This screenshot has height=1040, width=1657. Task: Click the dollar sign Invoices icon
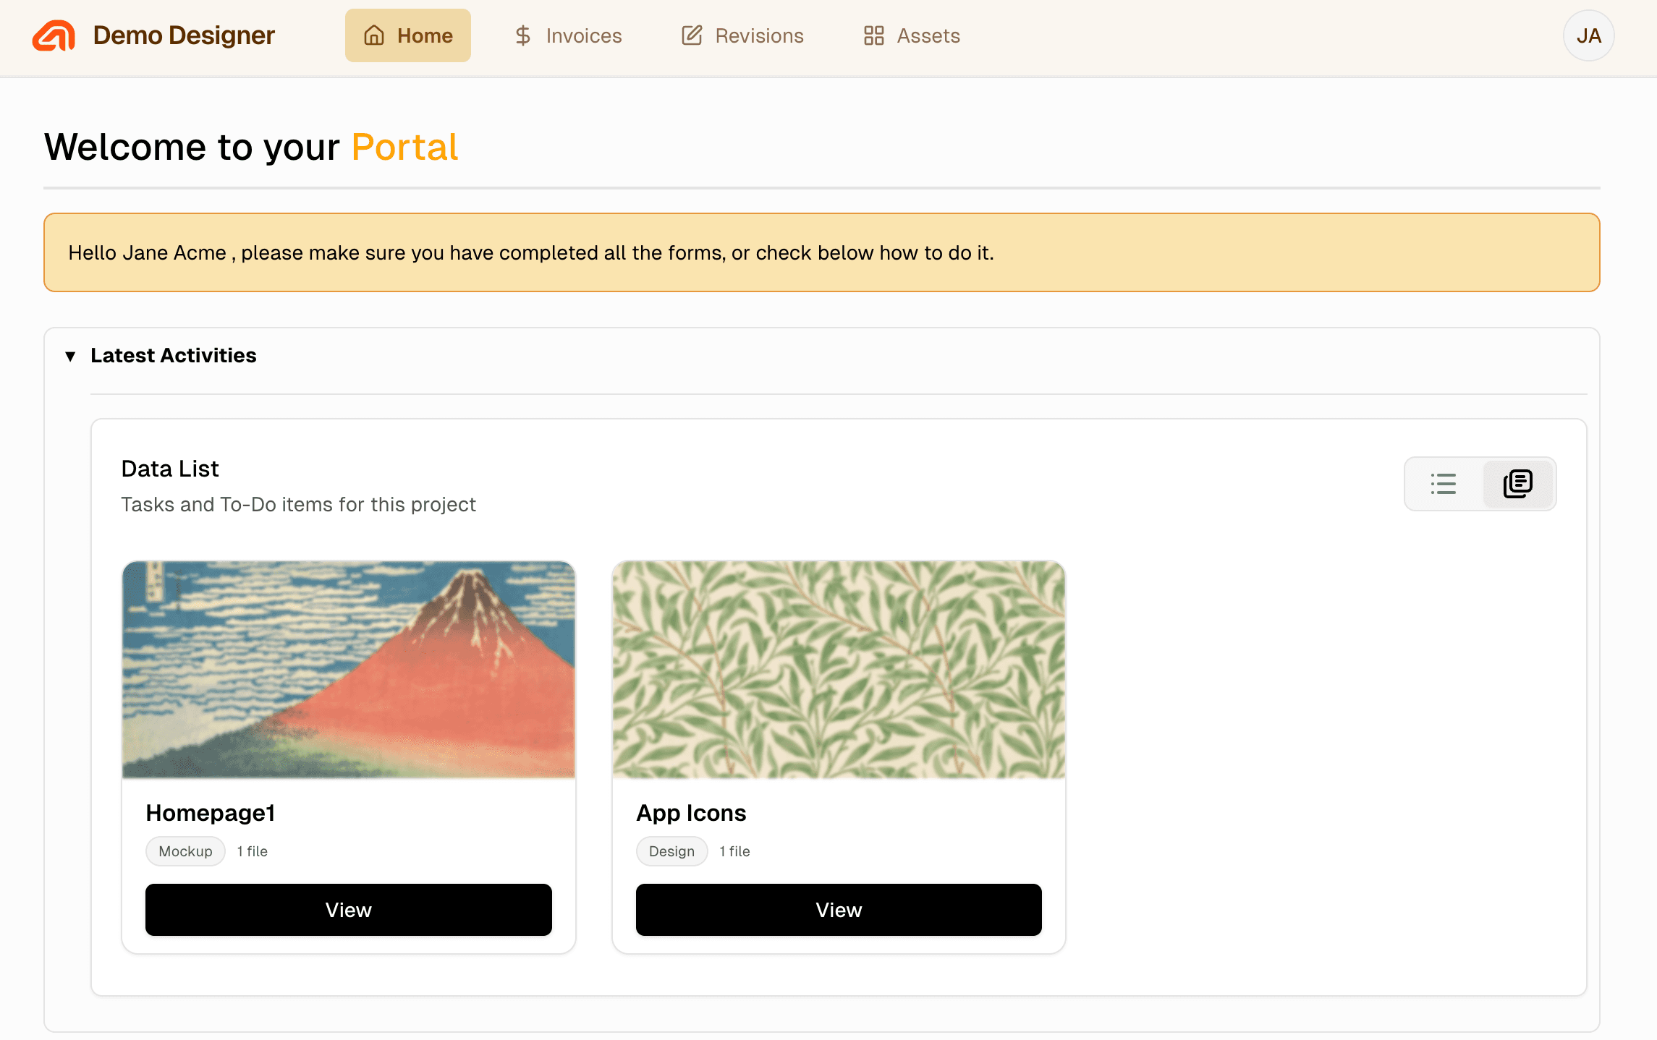click(522, 35)
